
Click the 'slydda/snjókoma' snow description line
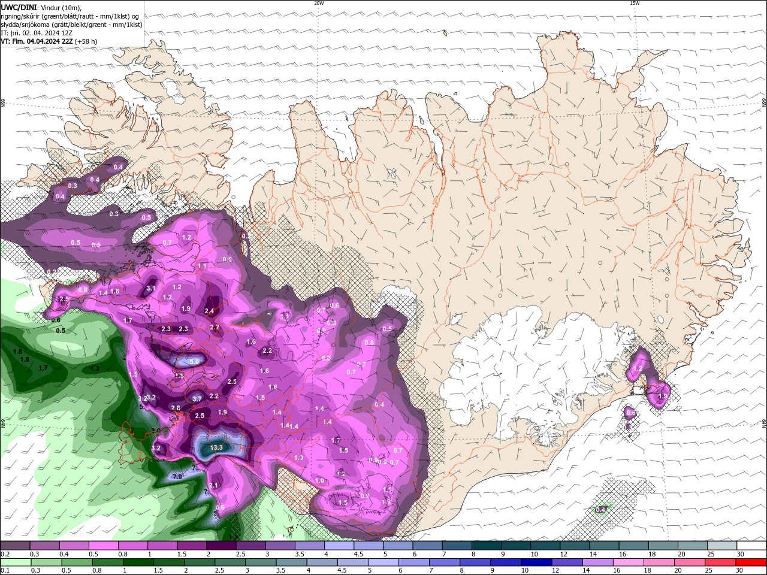[x=71, y=25]
